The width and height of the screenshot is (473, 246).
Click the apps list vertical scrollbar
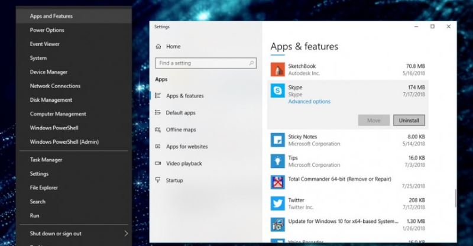coord(455,198)
